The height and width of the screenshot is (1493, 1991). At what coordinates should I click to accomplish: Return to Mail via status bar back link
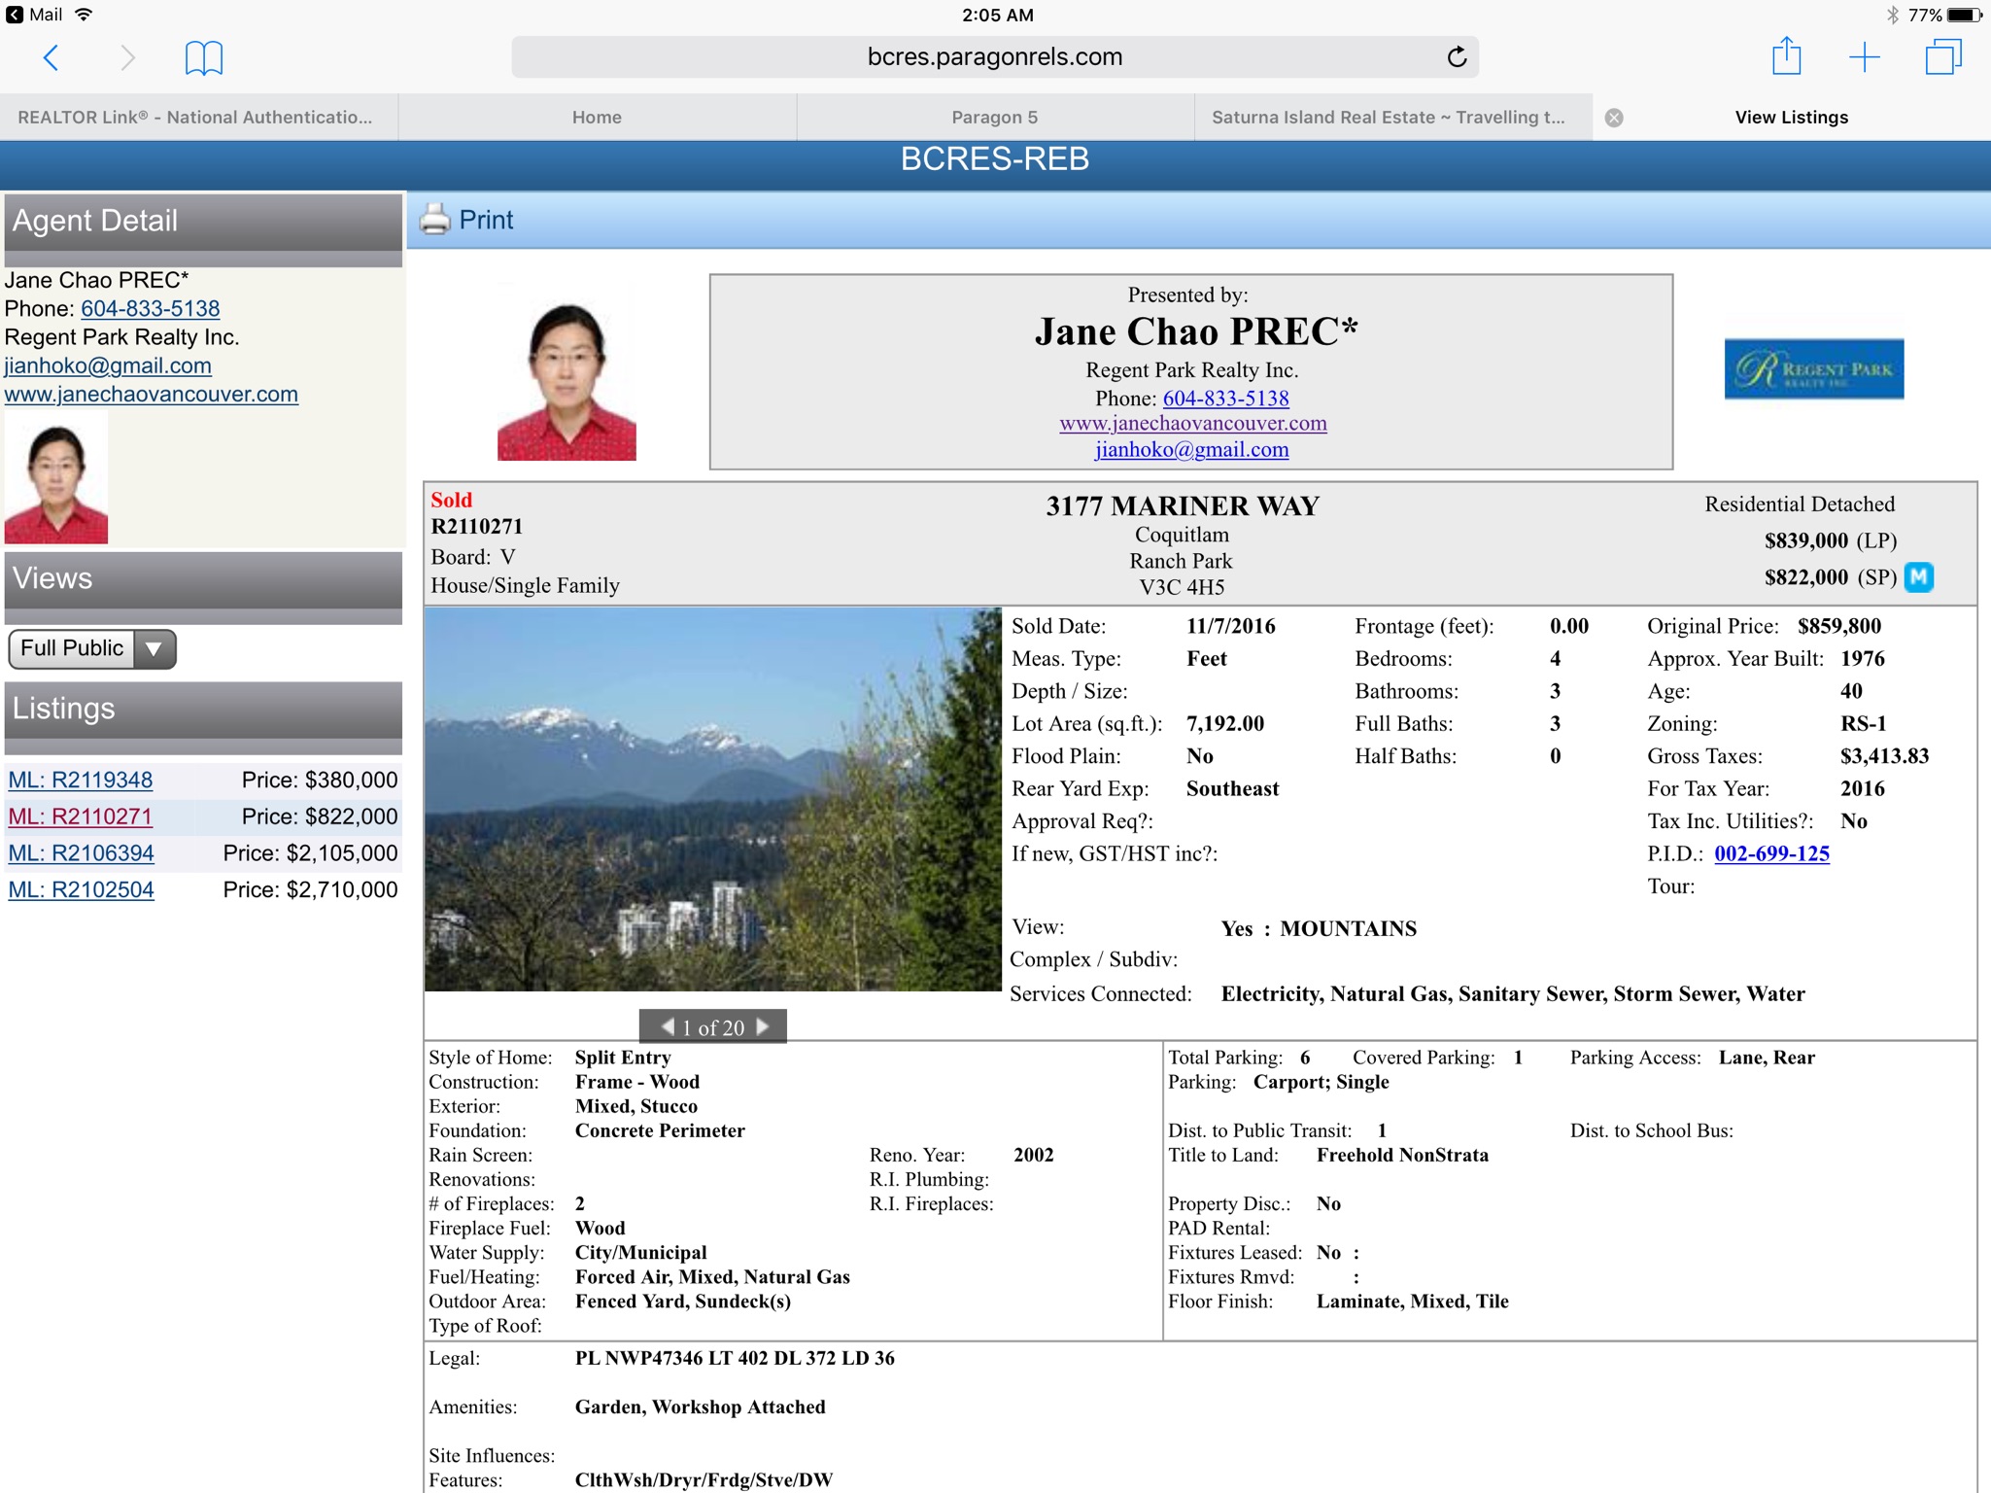(35, 15)
